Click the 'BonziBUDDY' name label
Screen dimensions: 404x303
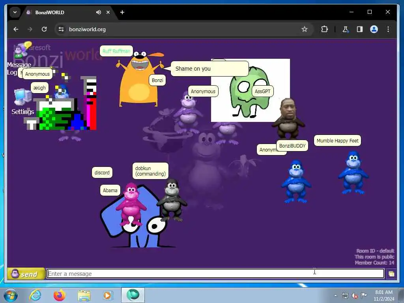tap(292, 146)
